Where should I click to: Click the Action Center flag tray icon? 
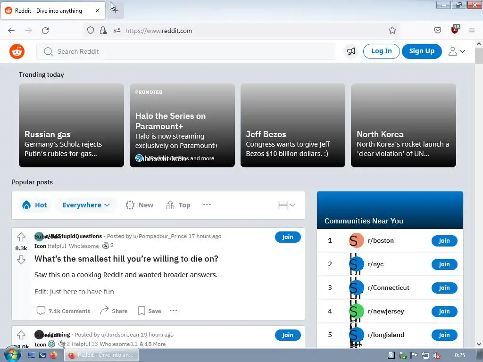tap(414, 355)
